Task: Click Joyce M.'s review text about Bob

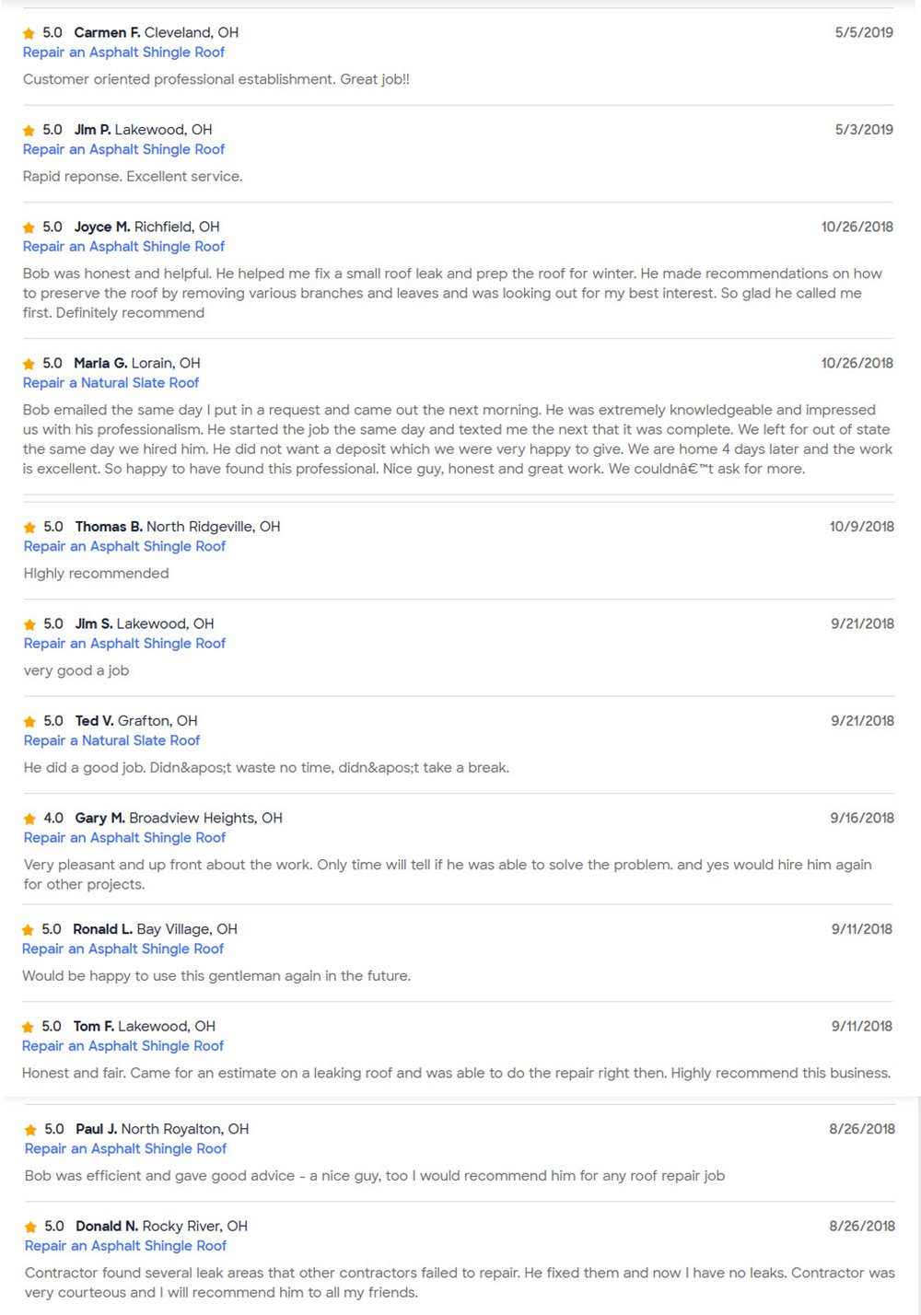Action: [x=451, y=293]
